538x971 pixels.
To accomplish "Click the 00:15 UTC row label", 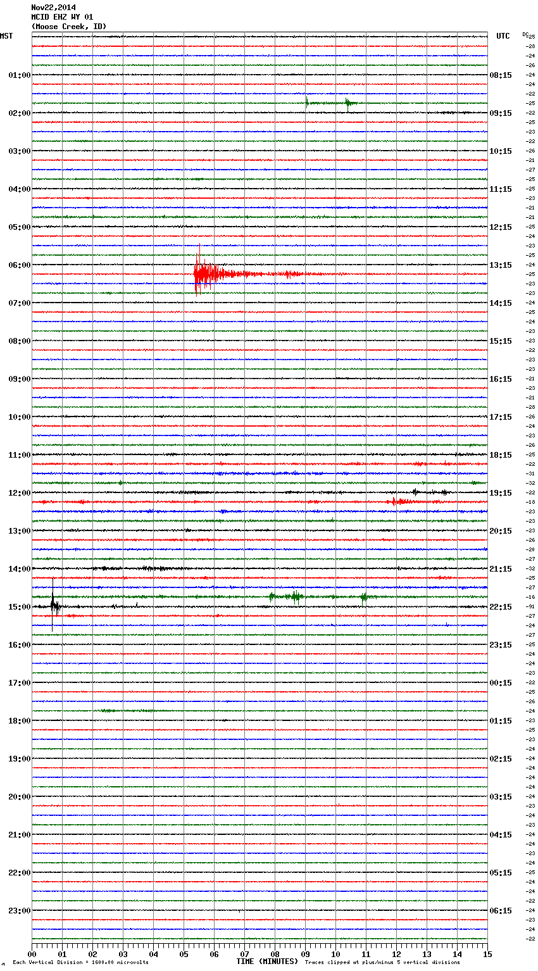I will pyautogui.click(x=501, y=683).
